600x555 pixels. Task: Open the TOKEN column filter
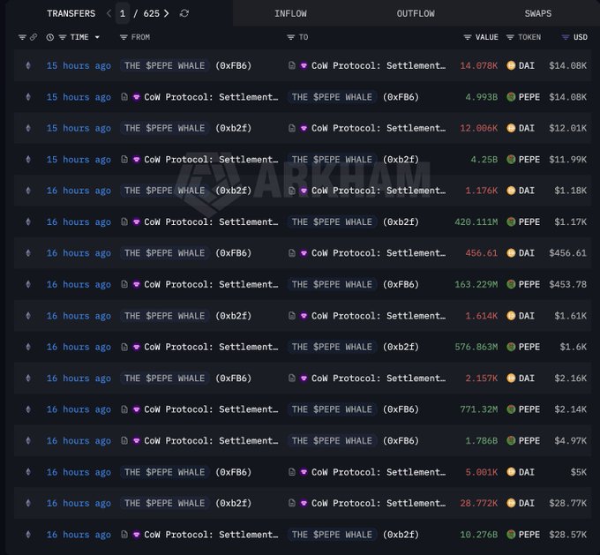pyautogui.click(x=510, y=37)
